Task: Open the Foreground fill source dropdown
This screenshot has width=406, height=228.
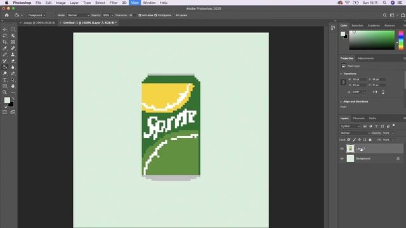Action: click(37, 15)
